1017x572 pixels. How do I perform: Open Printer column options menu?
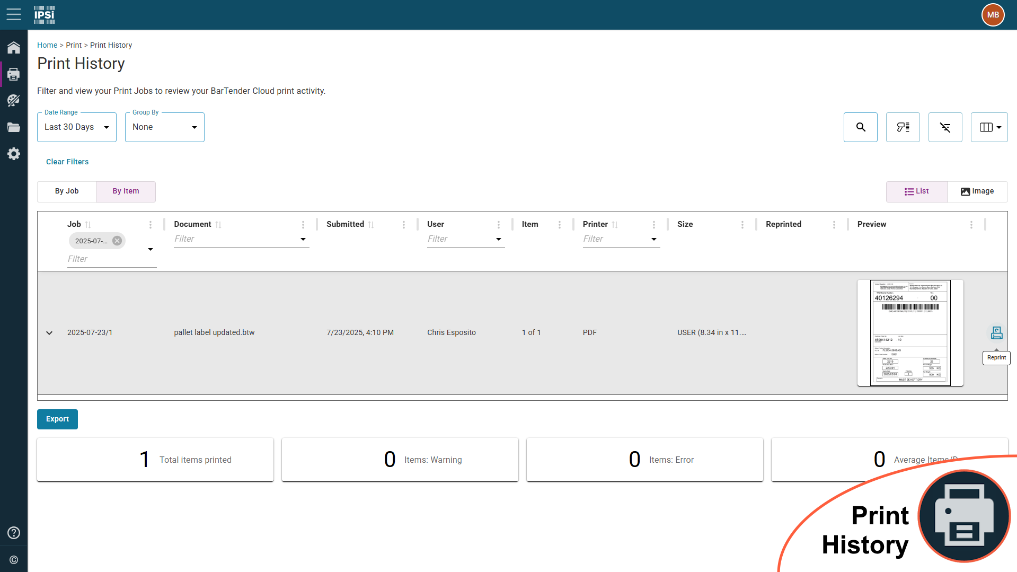pos(654,225)
